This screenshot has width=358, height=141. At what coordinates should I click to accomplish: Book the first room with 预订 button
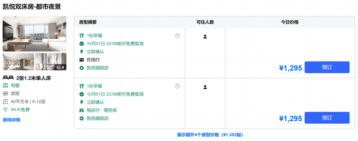[x=327, y=67]
